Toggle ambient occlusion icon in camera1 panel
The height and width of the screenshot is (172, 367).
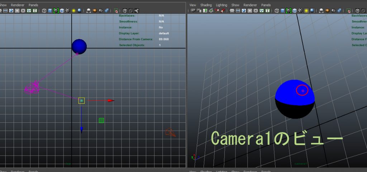pyautogui.click(x=321, y=11)
